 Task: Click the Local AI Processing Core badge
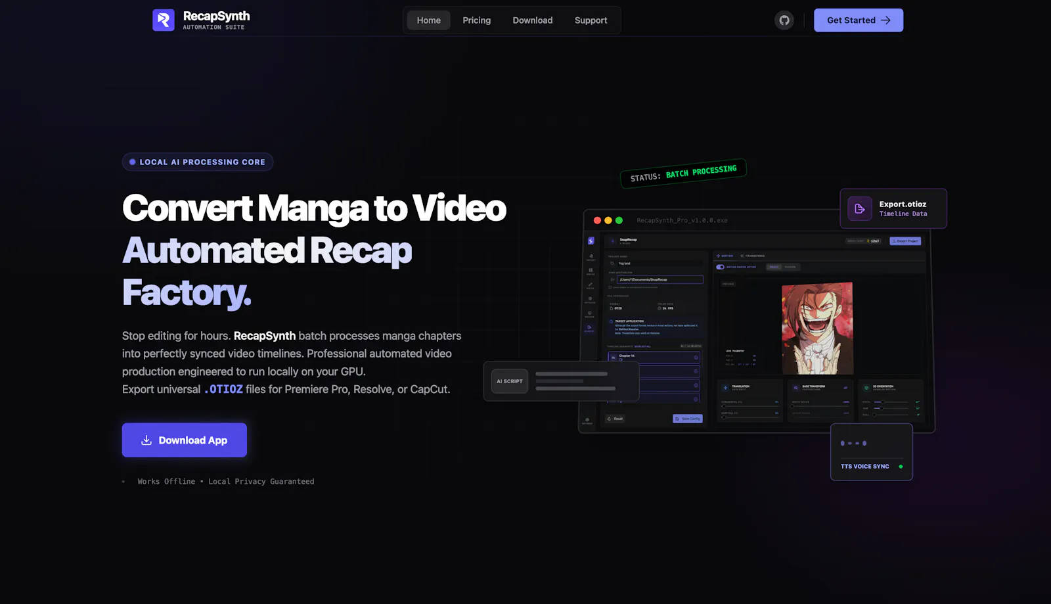(x=198, y=162)
